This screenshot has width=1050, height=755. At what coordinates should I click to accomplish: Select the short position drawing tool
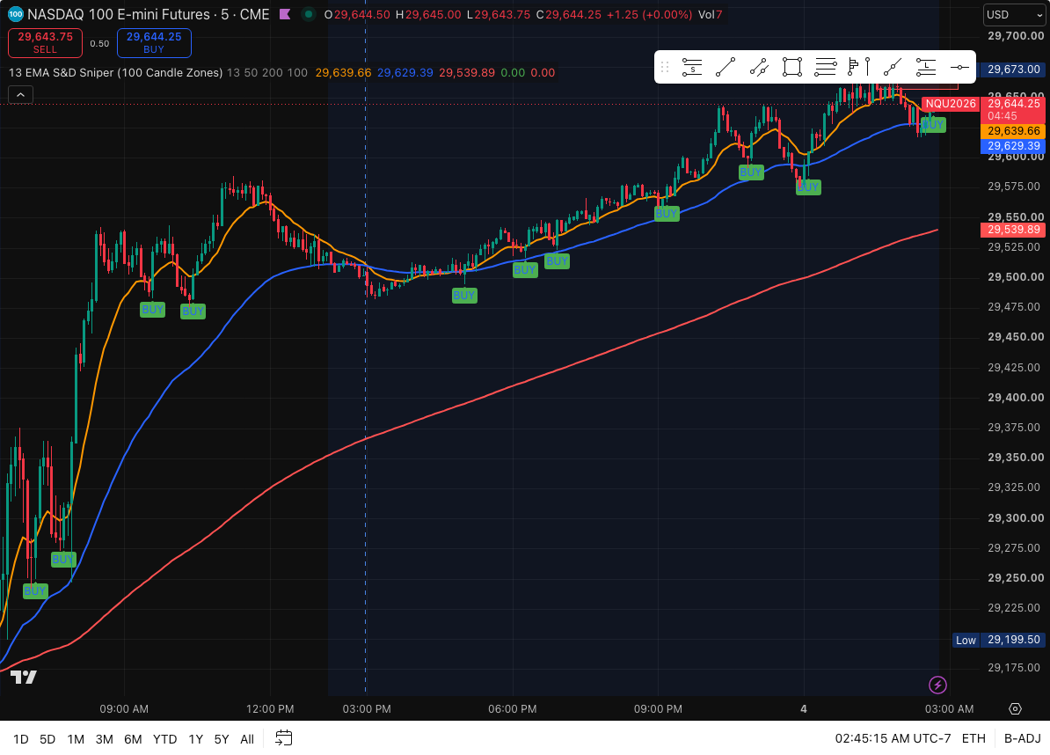[x=692, y=67]
